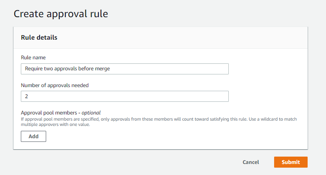Viewport: 326px width, 175px height.
Task: Click the value '2' in approvals field
Action: pos(27,96)
